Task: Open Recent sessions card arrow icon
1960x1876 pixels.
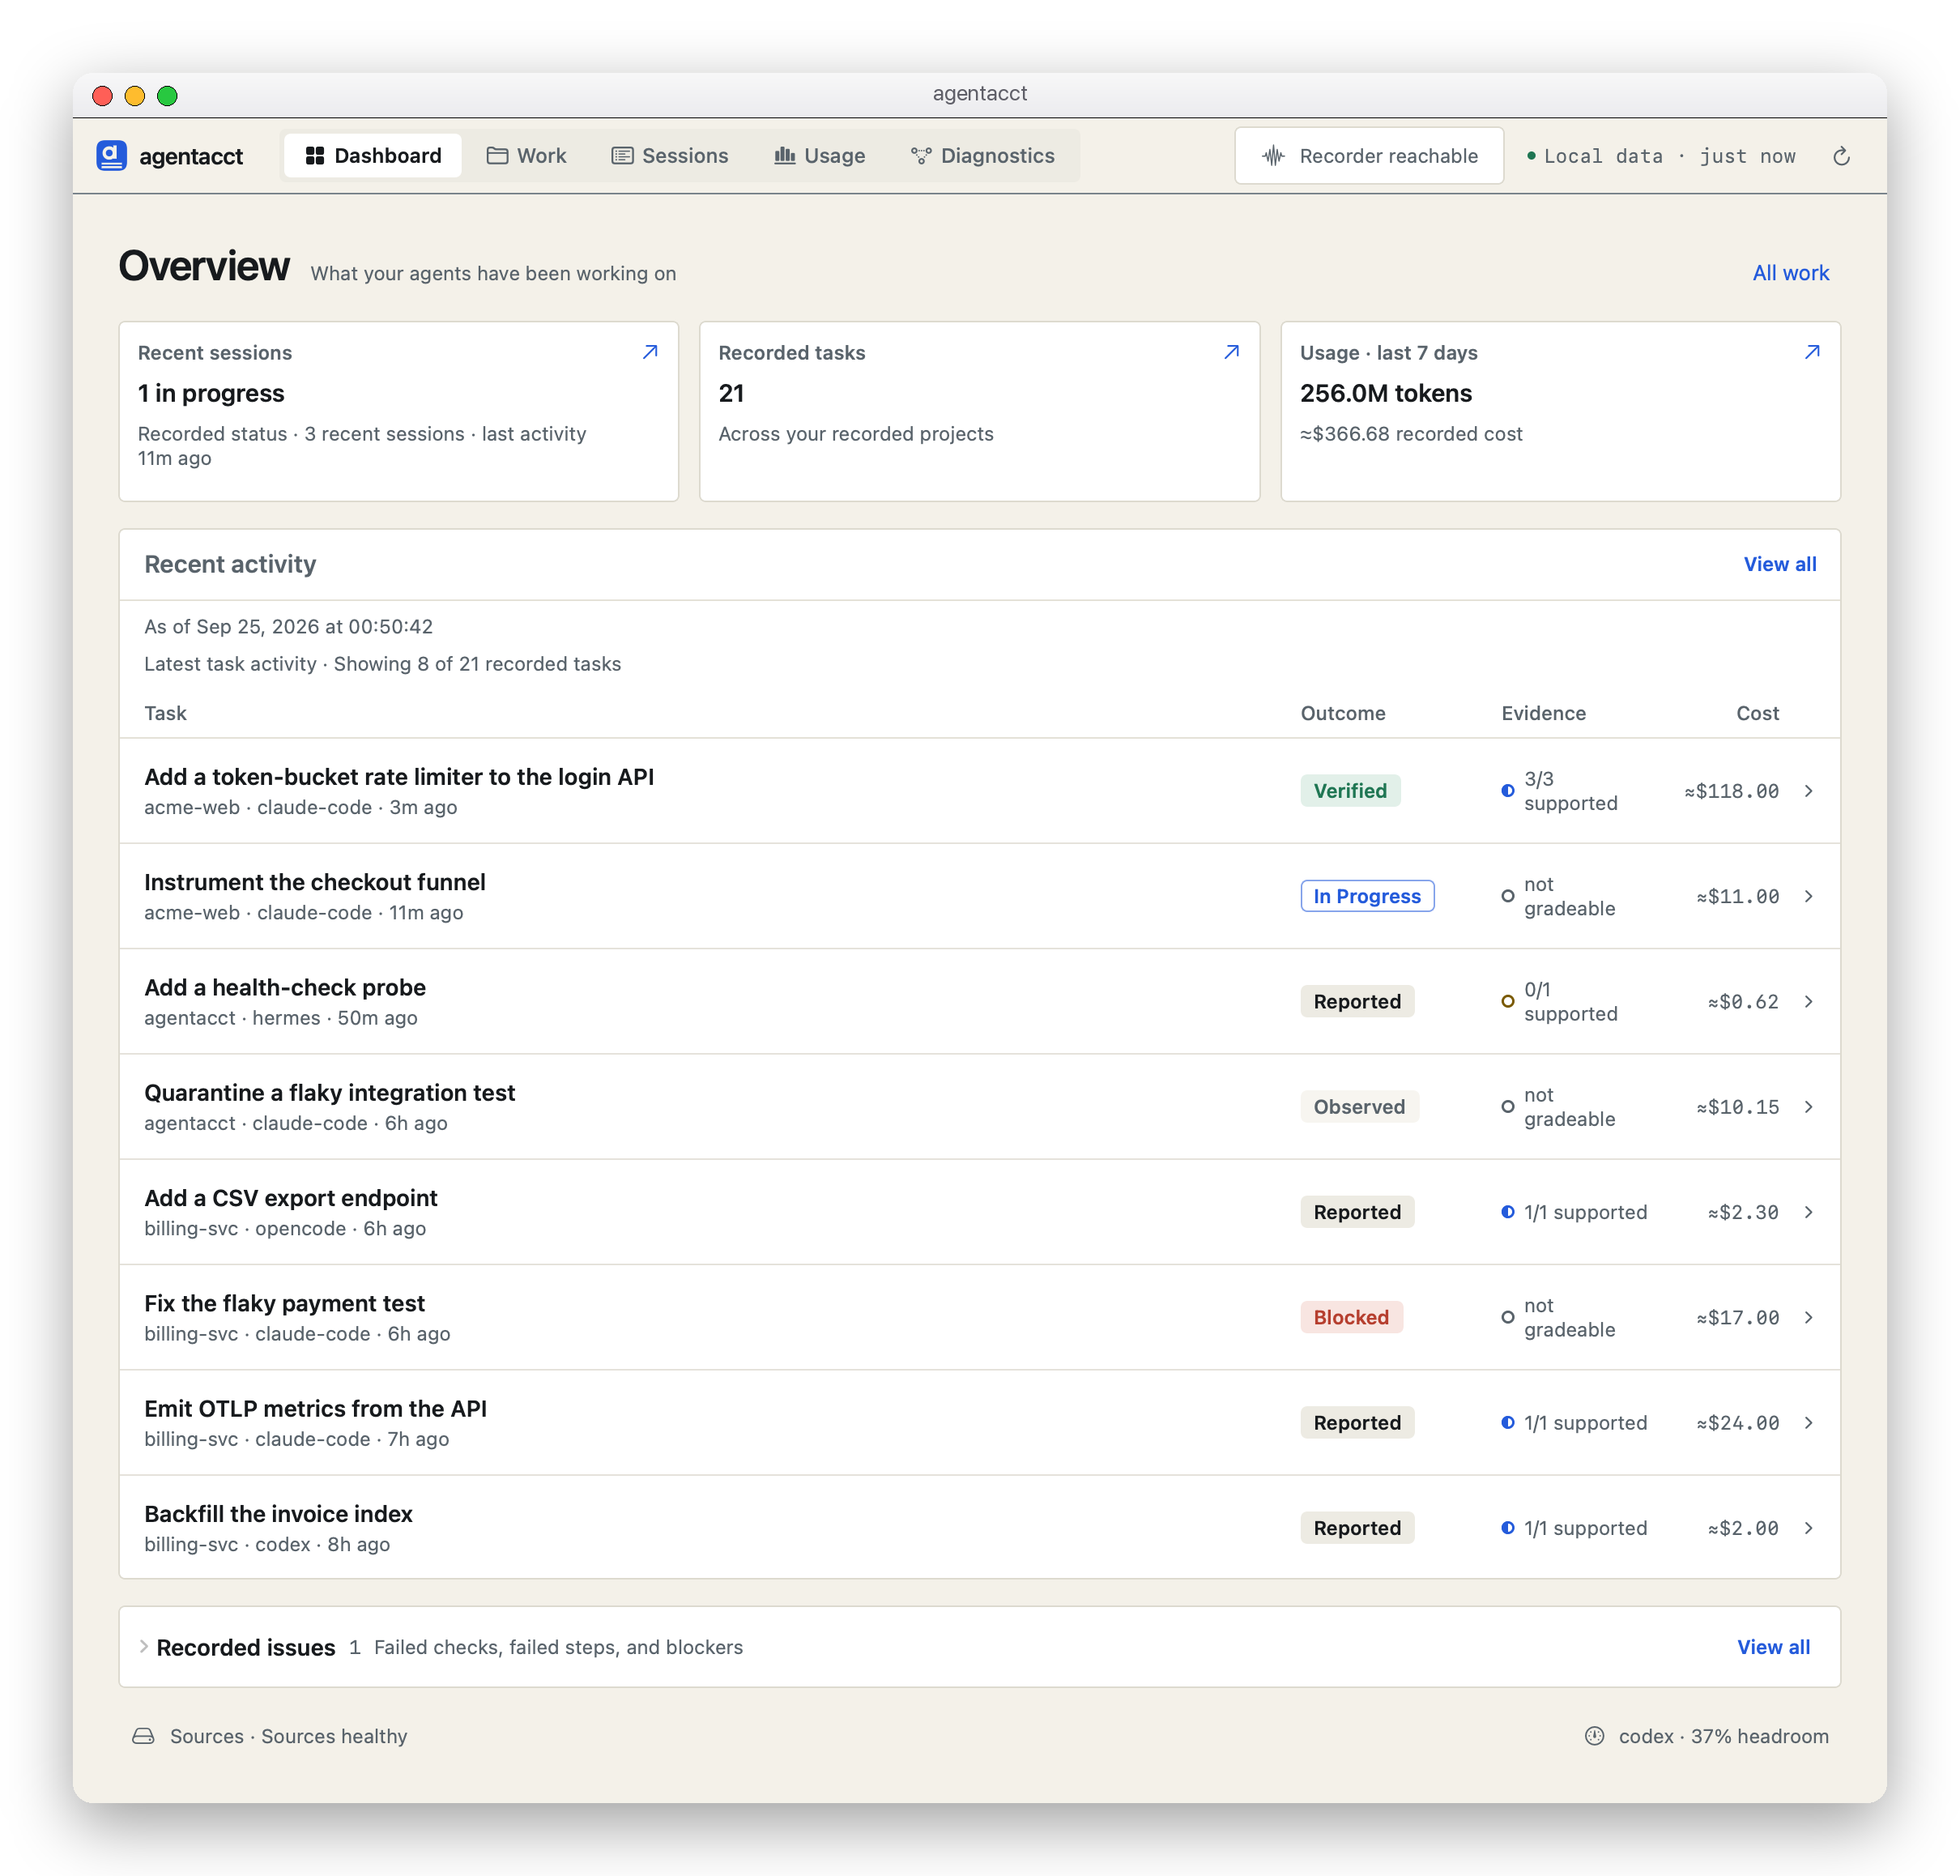Action: coord(650,352)
